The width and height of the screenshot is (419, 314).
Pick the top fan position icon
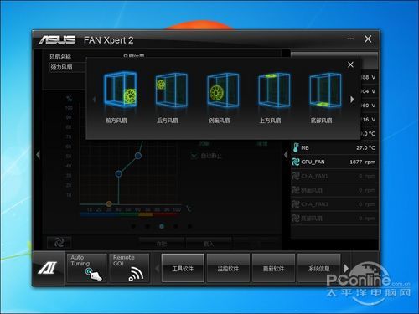pos(274,90)
